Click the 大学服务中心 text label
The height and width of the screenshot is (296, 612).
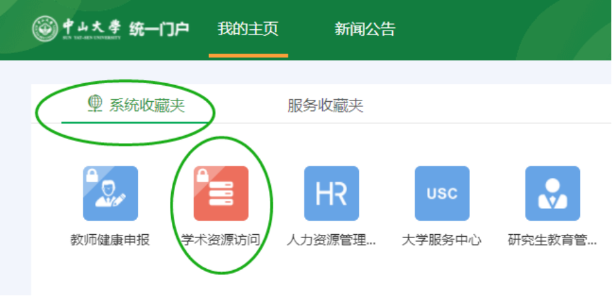(x=442, y=240)
